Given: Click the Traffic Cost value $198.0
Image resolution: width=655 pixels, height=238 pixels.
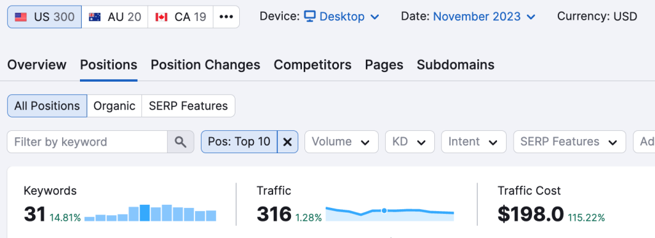Looking at the screenshot, I should pos(531,214).
